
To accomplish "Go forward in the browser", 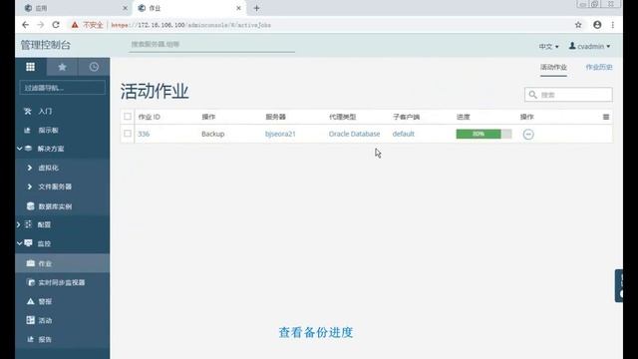I will coord(40,25).
